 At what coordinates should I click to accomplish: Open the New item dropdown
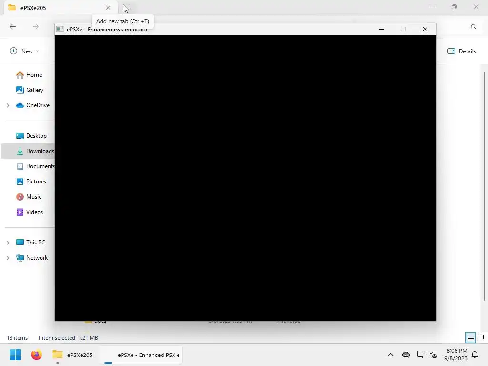tap(25, 51)
